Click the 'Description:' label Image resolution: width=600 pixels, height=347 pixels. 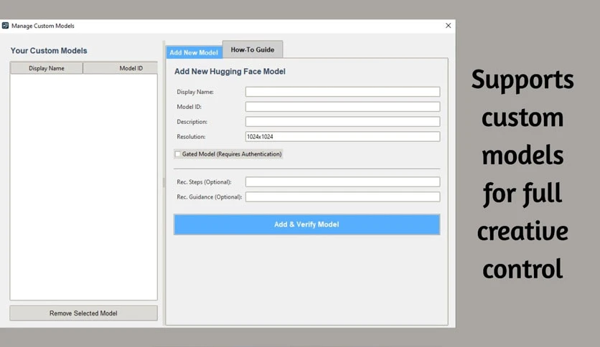(x=192, y=122)
